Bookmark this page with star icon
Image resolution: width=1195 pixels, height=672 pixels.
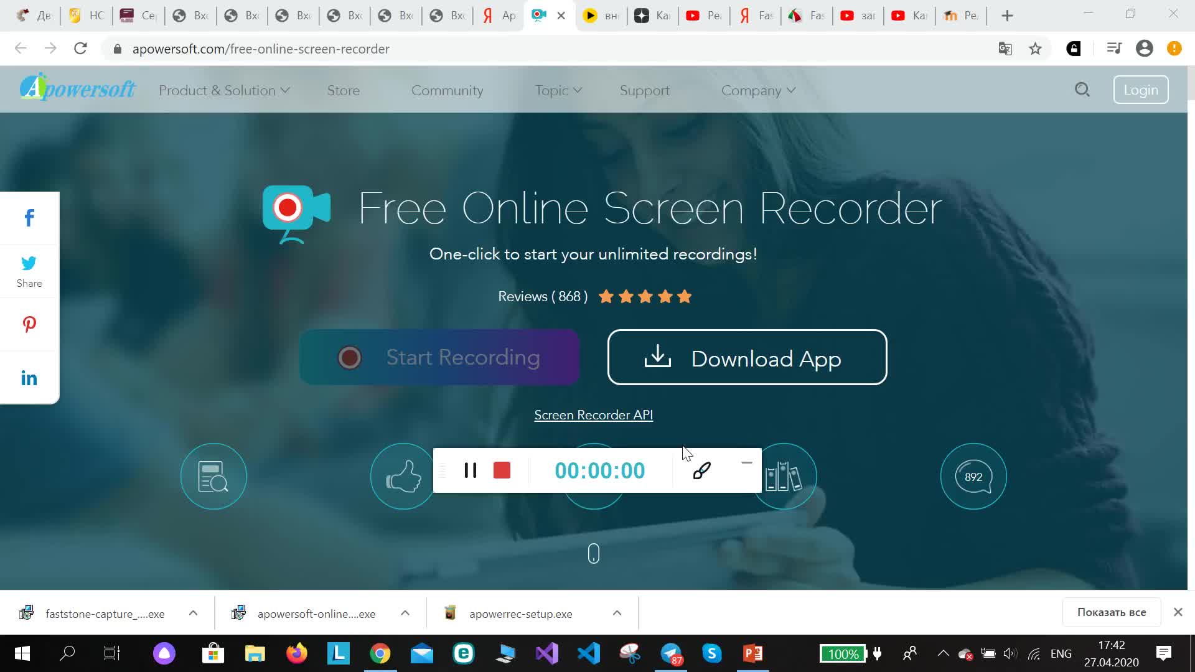tap(1035, 49)
